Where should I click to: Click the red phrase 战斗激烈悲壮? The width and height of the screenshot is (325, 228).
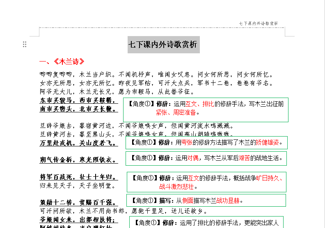176,187
